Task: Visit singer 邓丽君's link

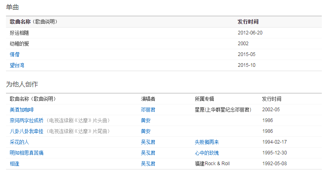Action: pyautogui.click(x=148, y=109)
